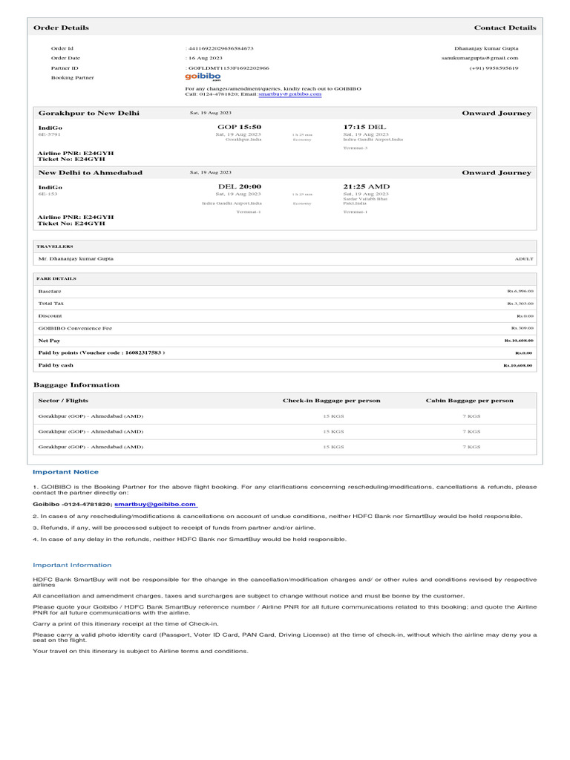Select Ticket No in New Delhi to Ahmedabad section

click(x=71, y=223)
